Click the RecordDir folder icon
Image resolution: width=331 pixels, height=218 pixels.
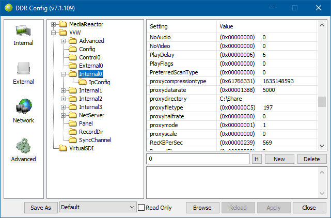pos(73,132)
